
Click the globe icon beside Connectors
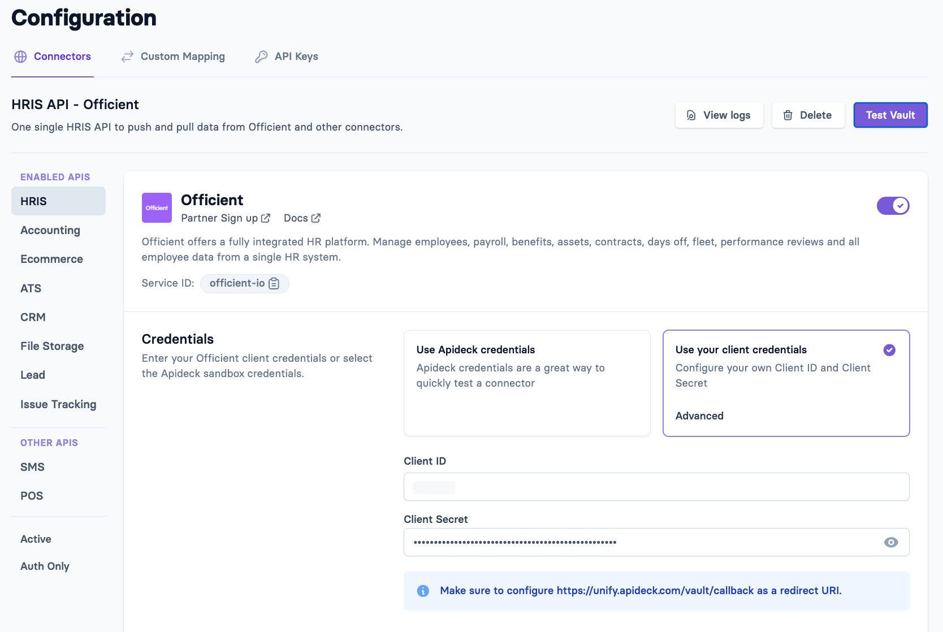point(20,56)
